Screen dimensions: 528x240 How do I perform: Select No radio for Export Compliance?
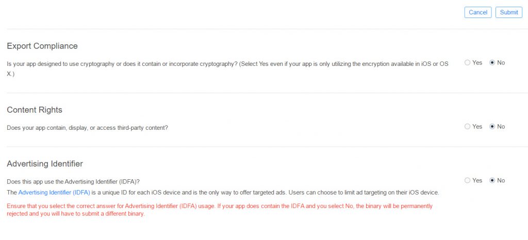click(x=492, y=63)
